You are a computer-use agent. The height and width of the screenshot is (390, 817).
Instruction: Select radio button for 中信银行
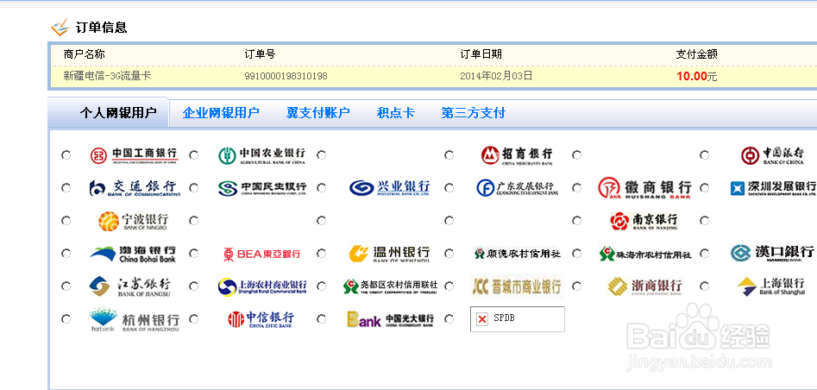tap(194, 319)
